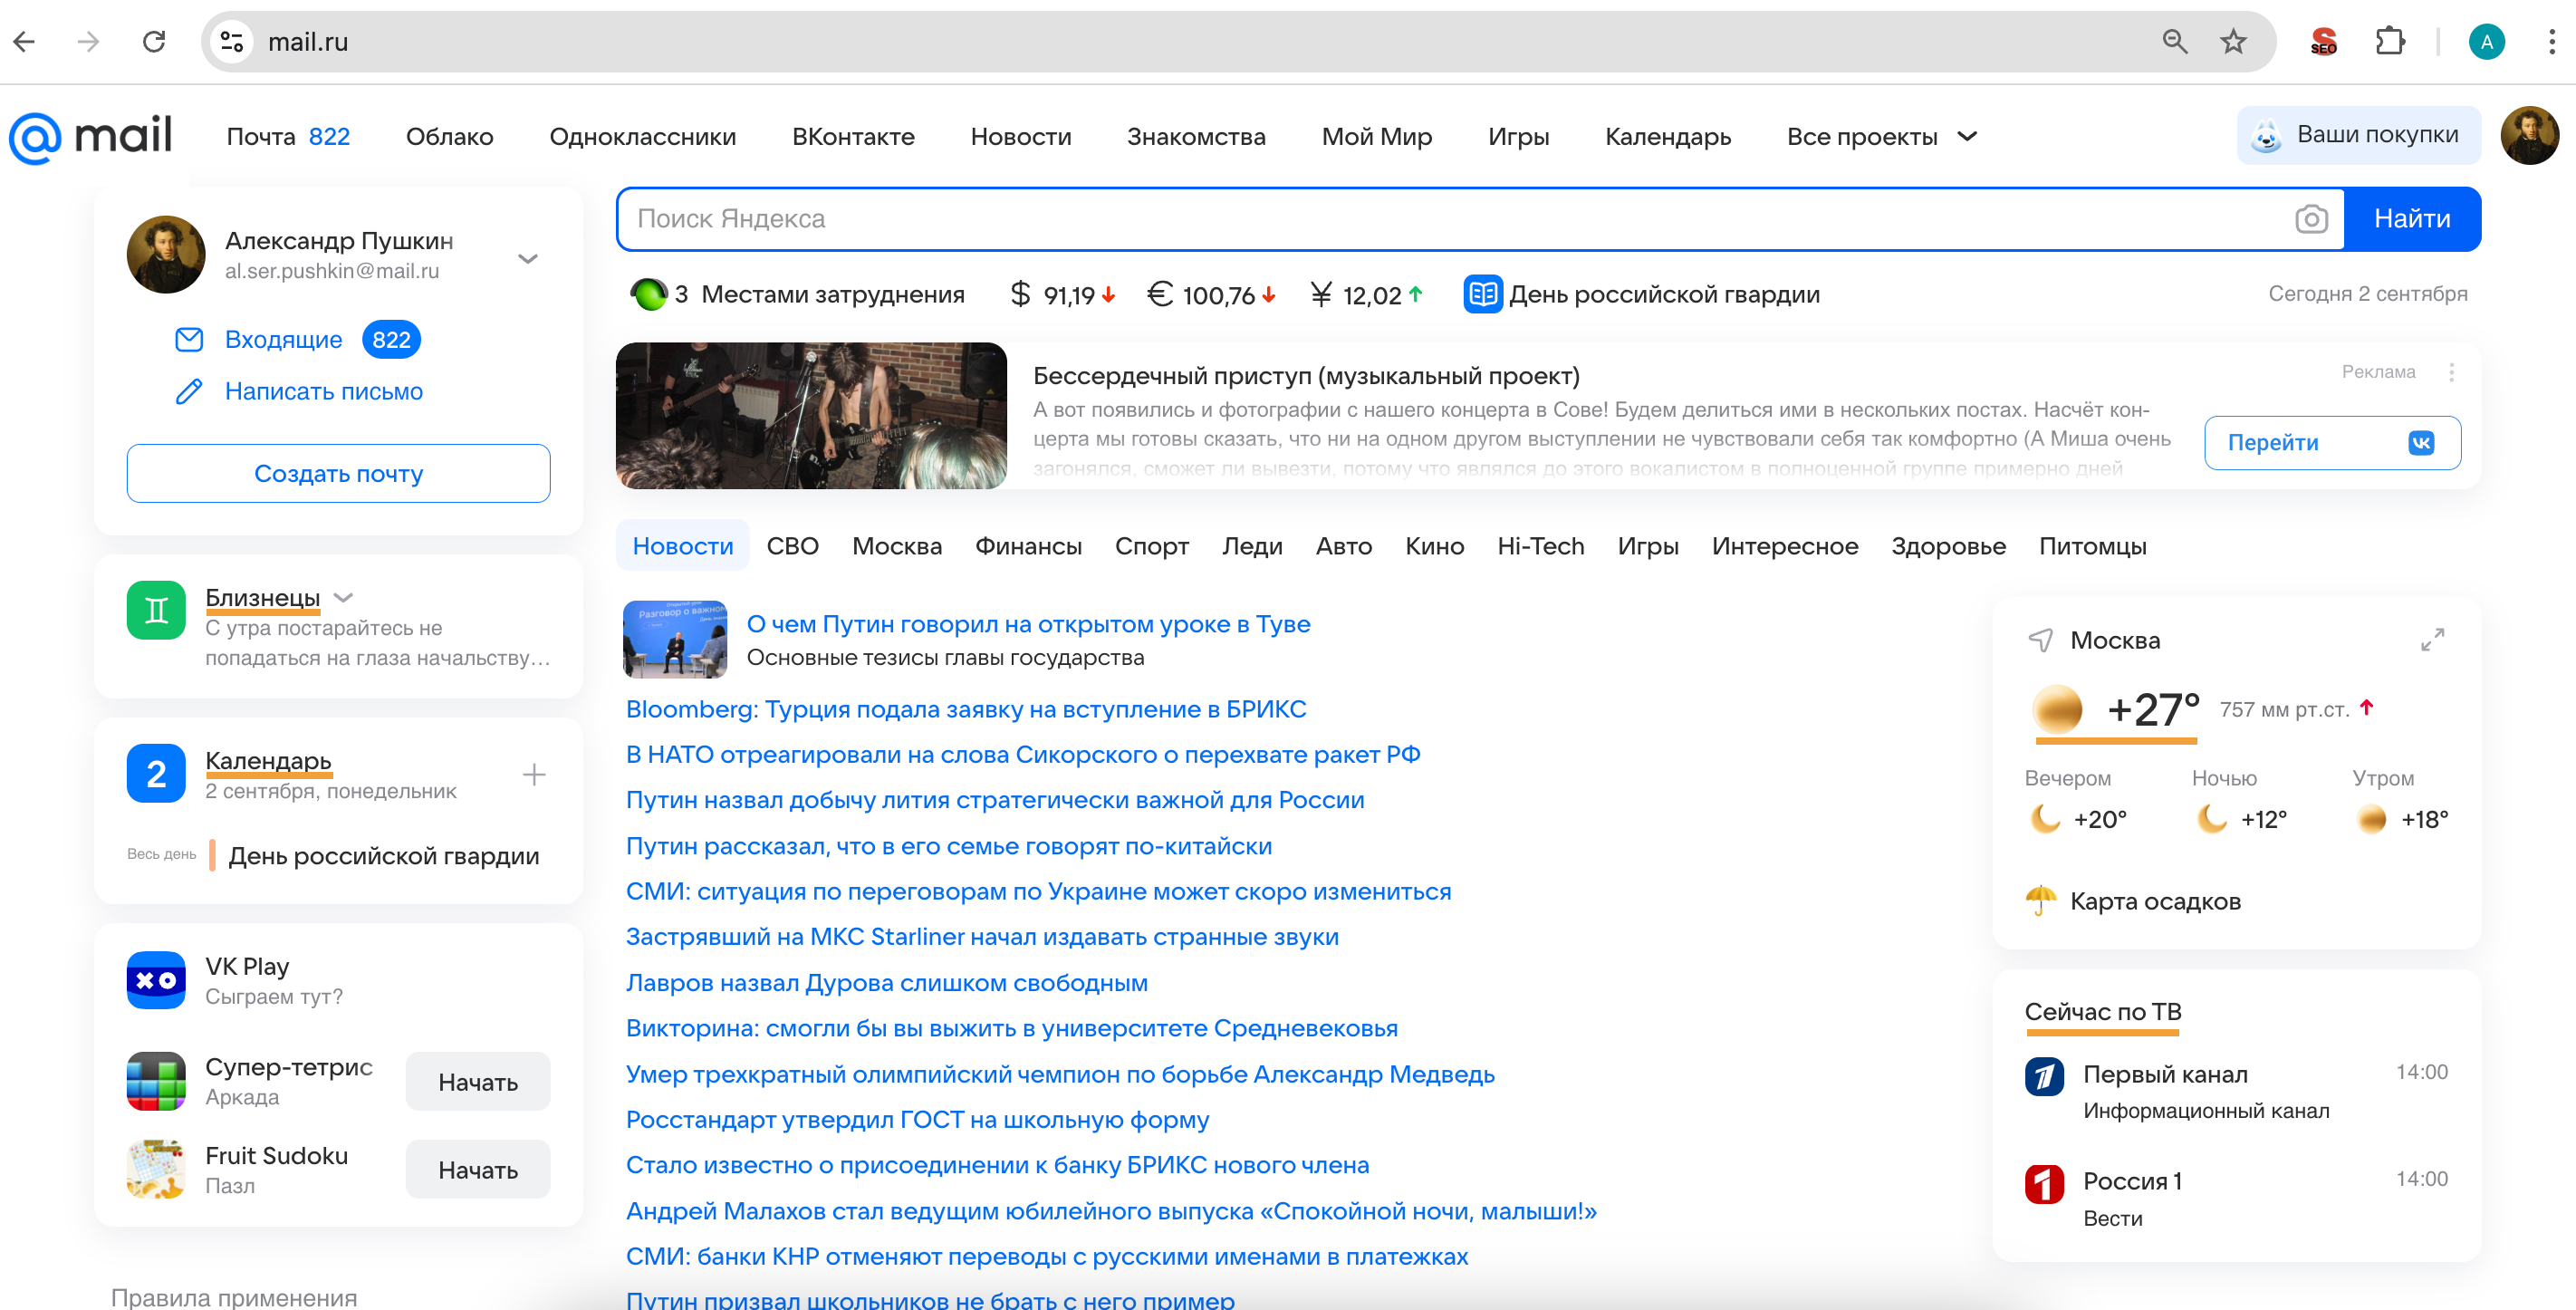Open the ad options three-dot menu
The width and height of the screenshot is (2576, 1310).
[2451, 373]
